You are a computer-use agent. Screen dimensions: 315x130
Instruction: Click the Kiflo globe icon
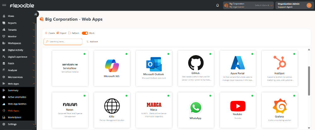pyautogui.click(x=112, y=106)
